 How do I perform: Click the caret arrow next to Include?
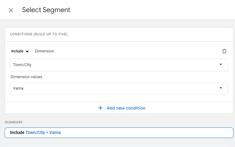coord(27,51)
